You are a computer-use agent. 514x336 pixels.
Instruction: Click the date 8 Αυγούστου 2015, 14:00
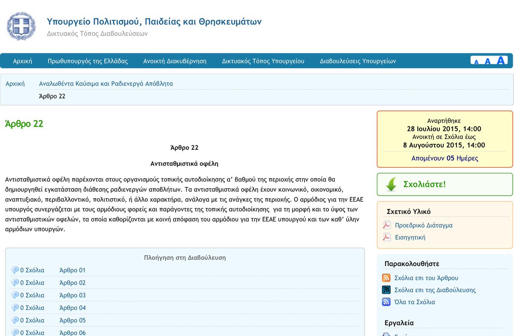click(x=444, y=145)
